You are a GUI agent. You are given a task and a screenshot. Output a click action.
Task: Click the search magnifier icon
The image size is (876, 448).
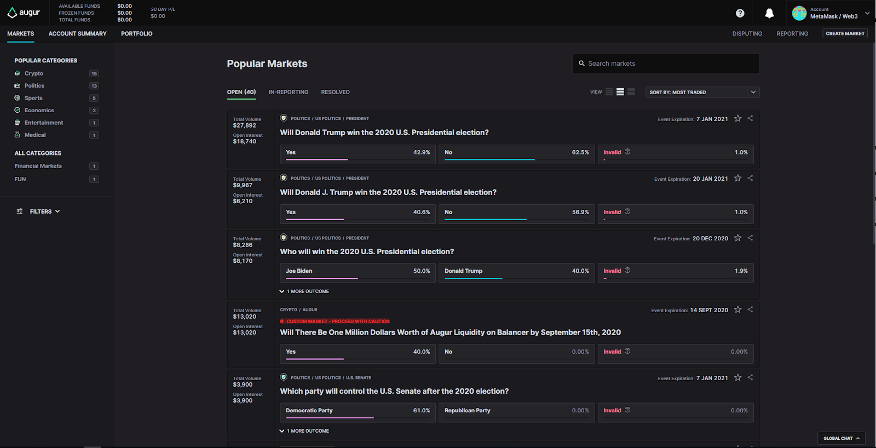[581, 64]
